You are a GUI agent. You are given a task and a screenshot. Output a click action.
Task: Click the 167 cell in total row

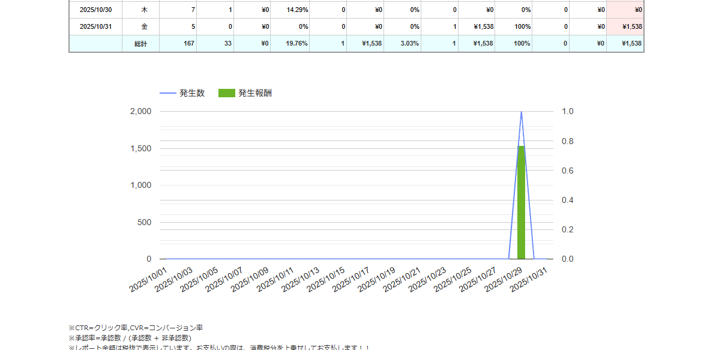click(178, 43)
